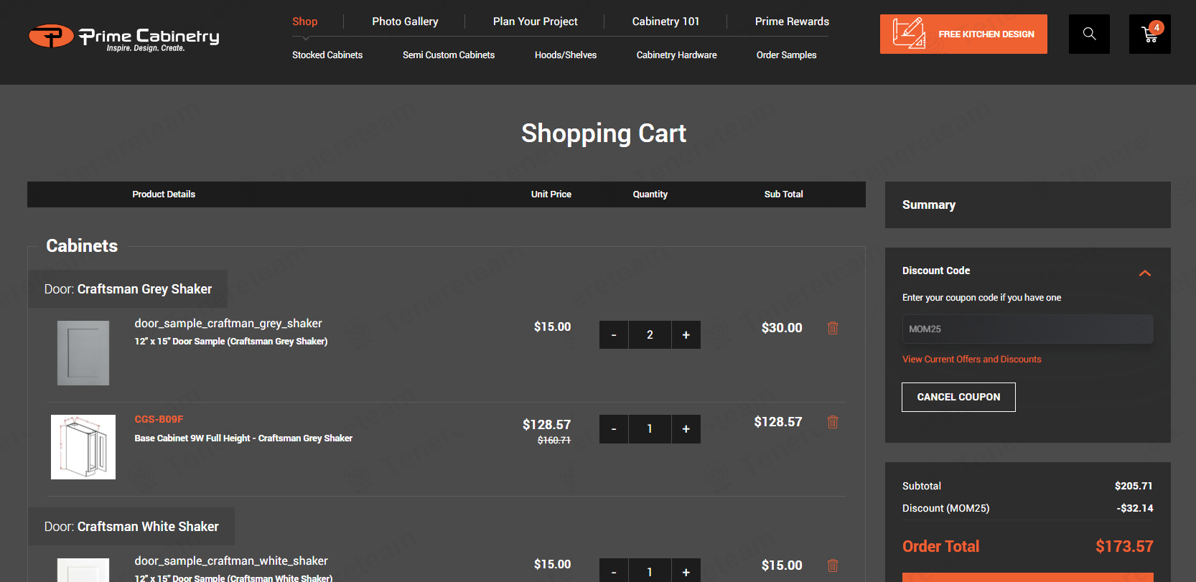The height and width of the screenshot is (582, 1196).
Task: Decrease CGS-B09F base cabinet quantity
Action: point(614,429)
